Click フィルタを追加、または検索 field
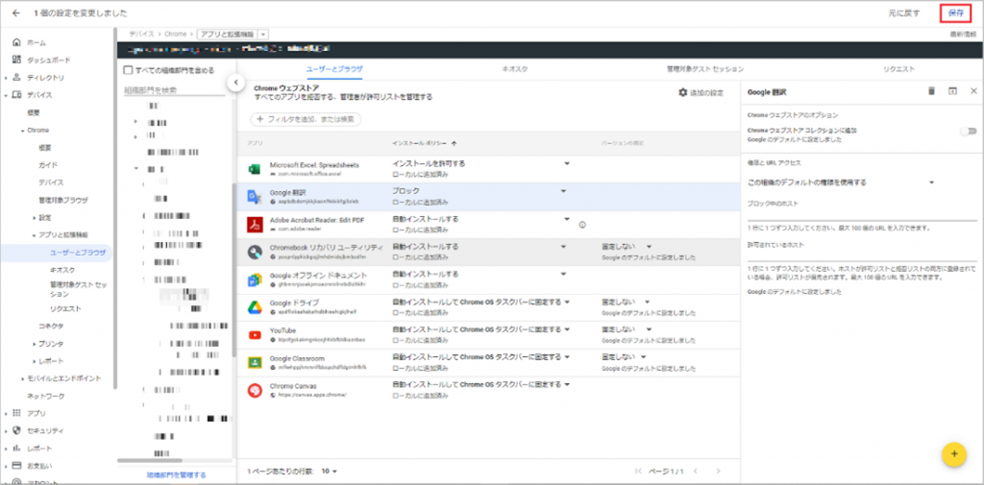This screenshot has height=485, width=984. [306, 118]
